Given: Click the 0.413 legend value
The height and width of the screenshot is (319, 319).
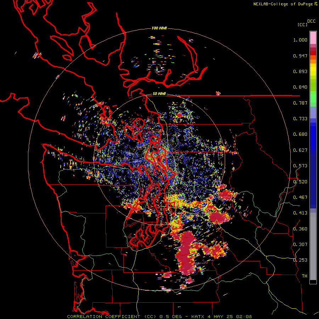Looking at the screenshot, I should pyautogui.click(x=300, y=213).
